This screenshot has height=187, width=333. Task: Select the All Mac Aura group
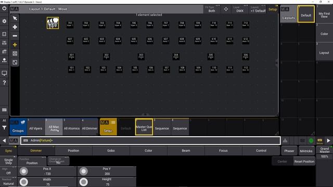54,127
